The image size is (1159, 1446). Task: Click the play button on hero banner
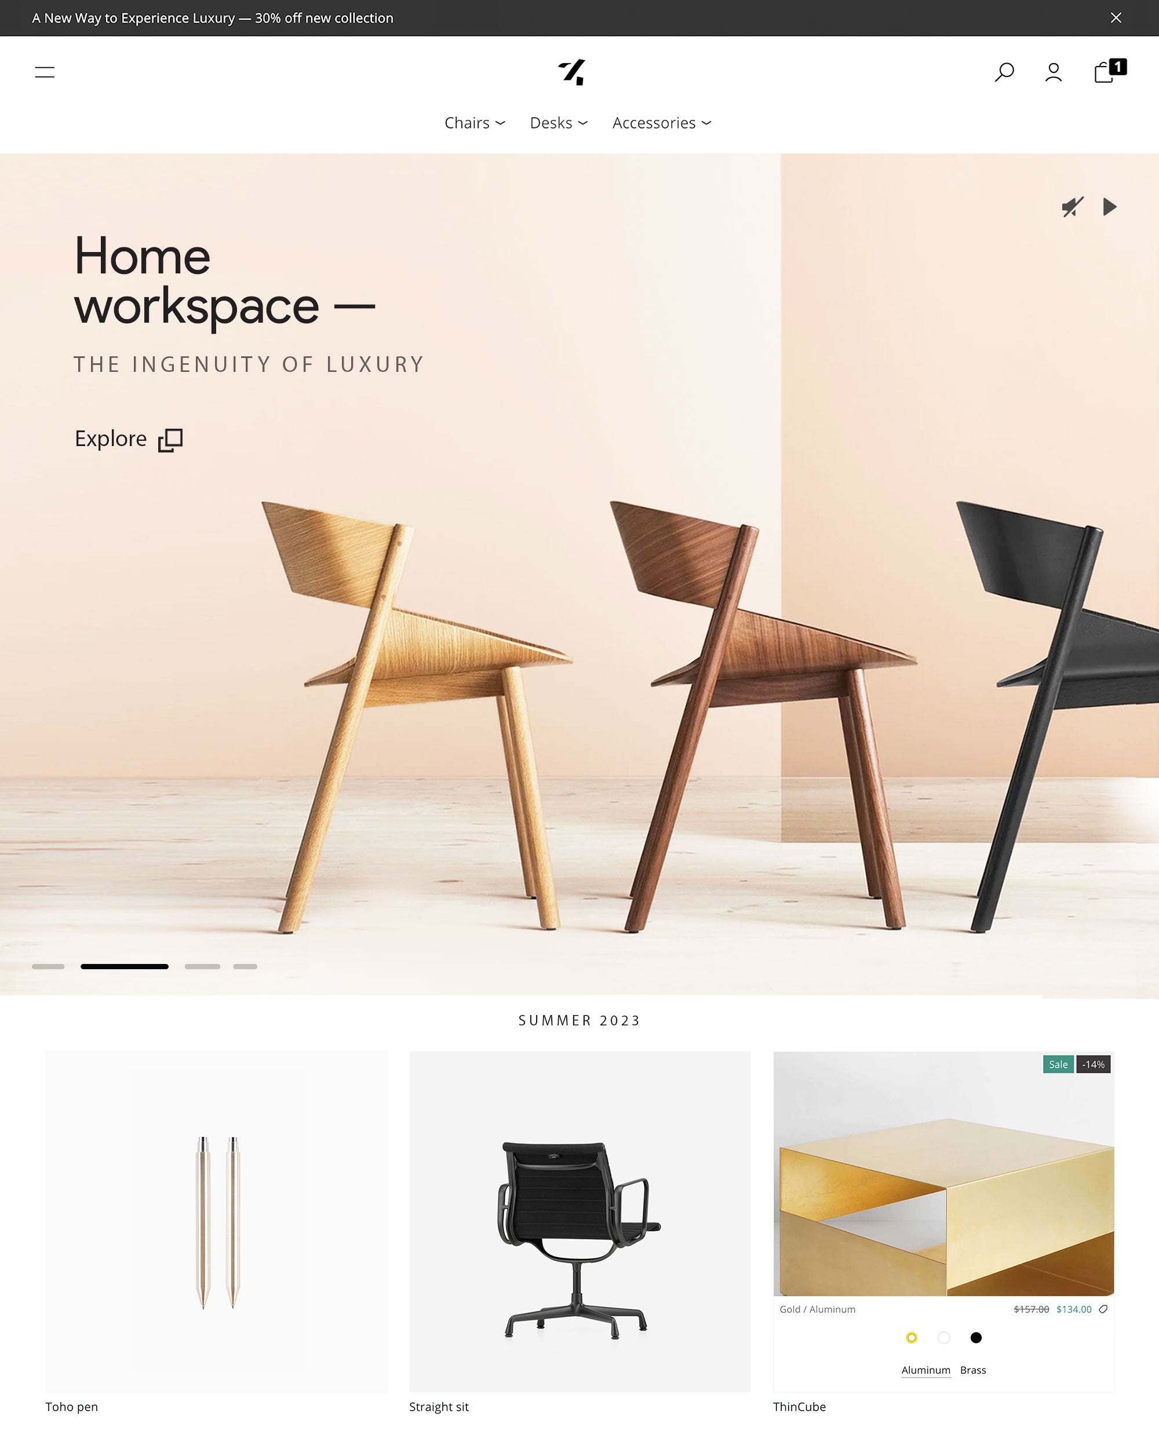(1110, 206)
